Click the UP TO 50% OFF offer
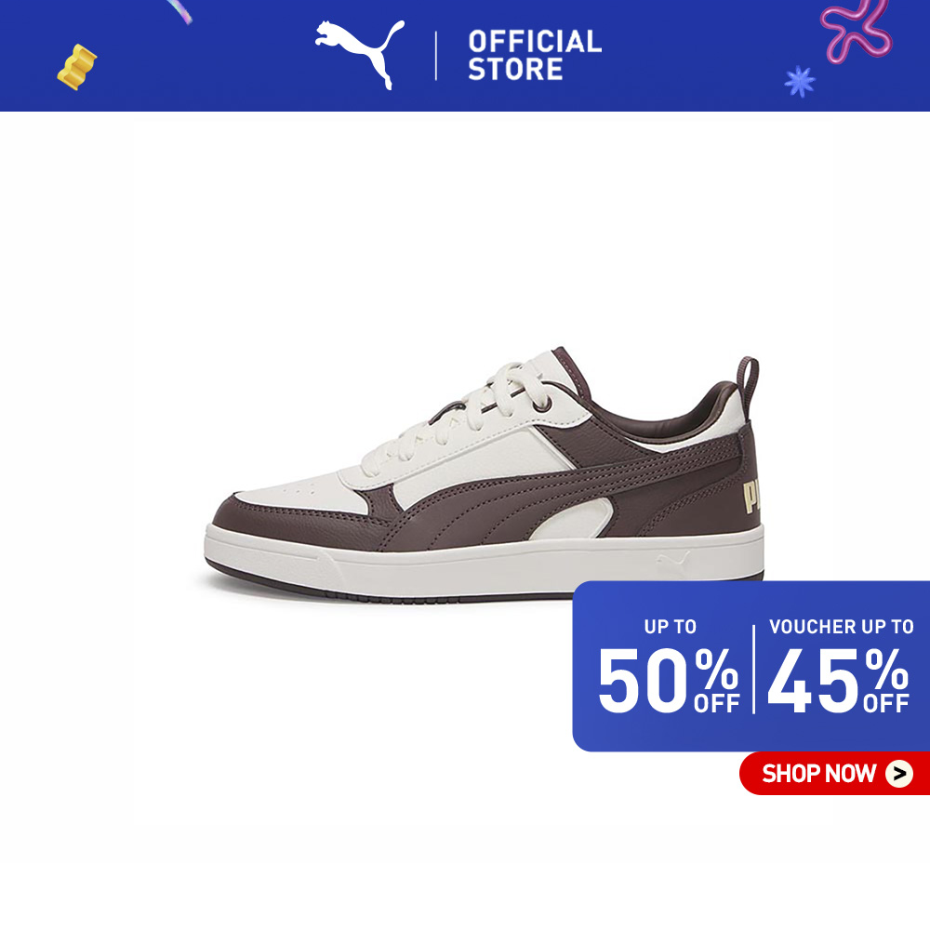The width and height of the screenshot is (930, 930). (669, 666)
